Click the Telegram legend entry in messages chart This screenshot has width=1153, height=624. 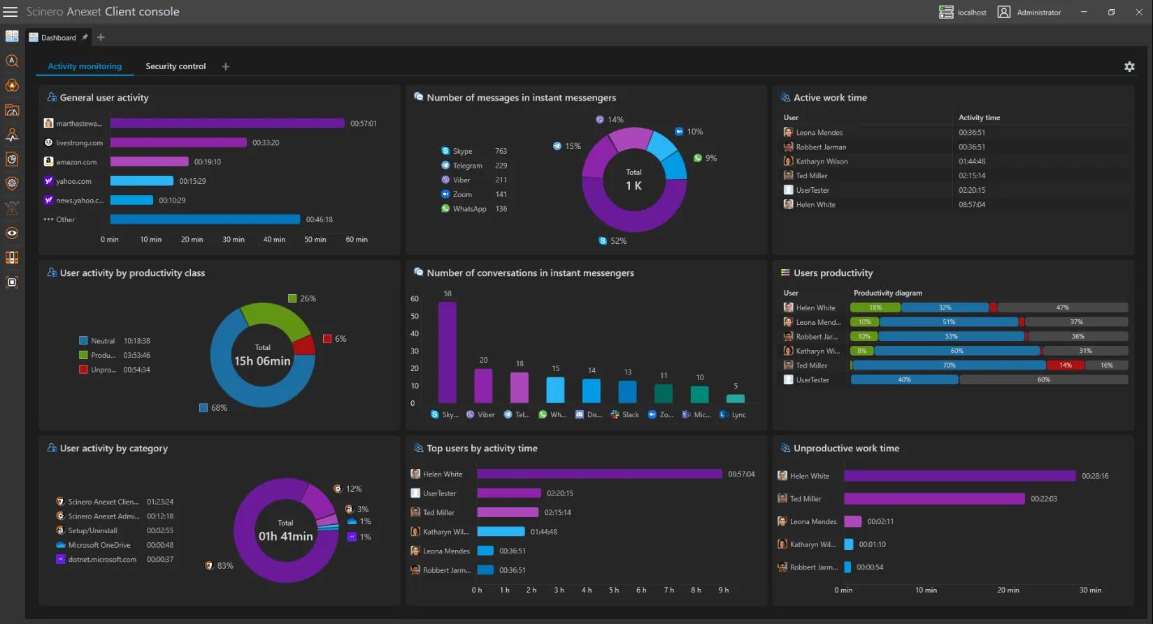pyautogui.click(x=468, y=166)
